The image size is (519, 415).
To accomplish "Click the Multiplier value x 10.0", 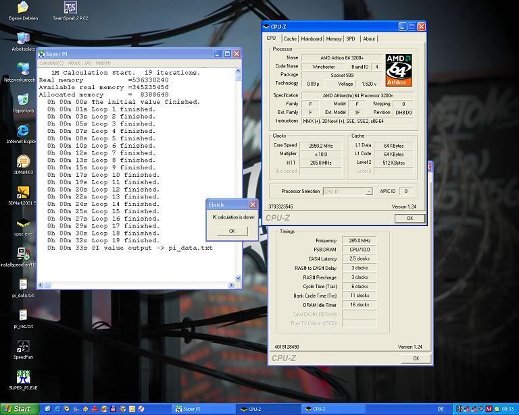I will pyautogui.click(x=320, y=154).
